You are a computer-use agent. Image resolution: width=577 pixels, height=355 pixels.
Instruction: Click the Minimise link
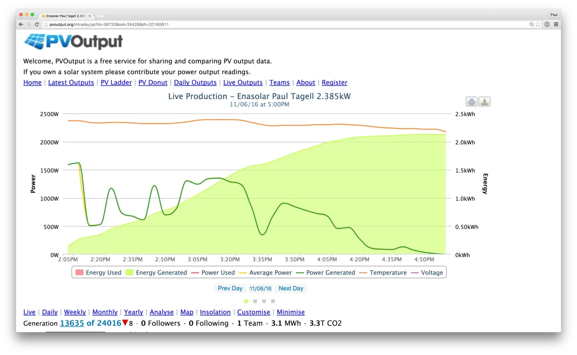[291, 312]
